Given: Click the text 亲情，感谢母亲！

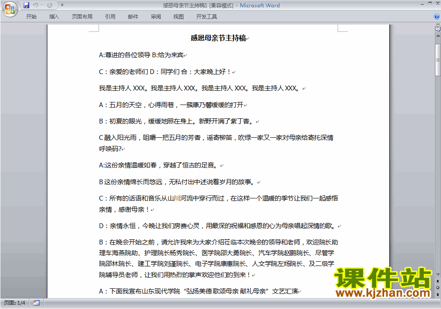Looking at the screenshot, I should [x=125, y=209].
